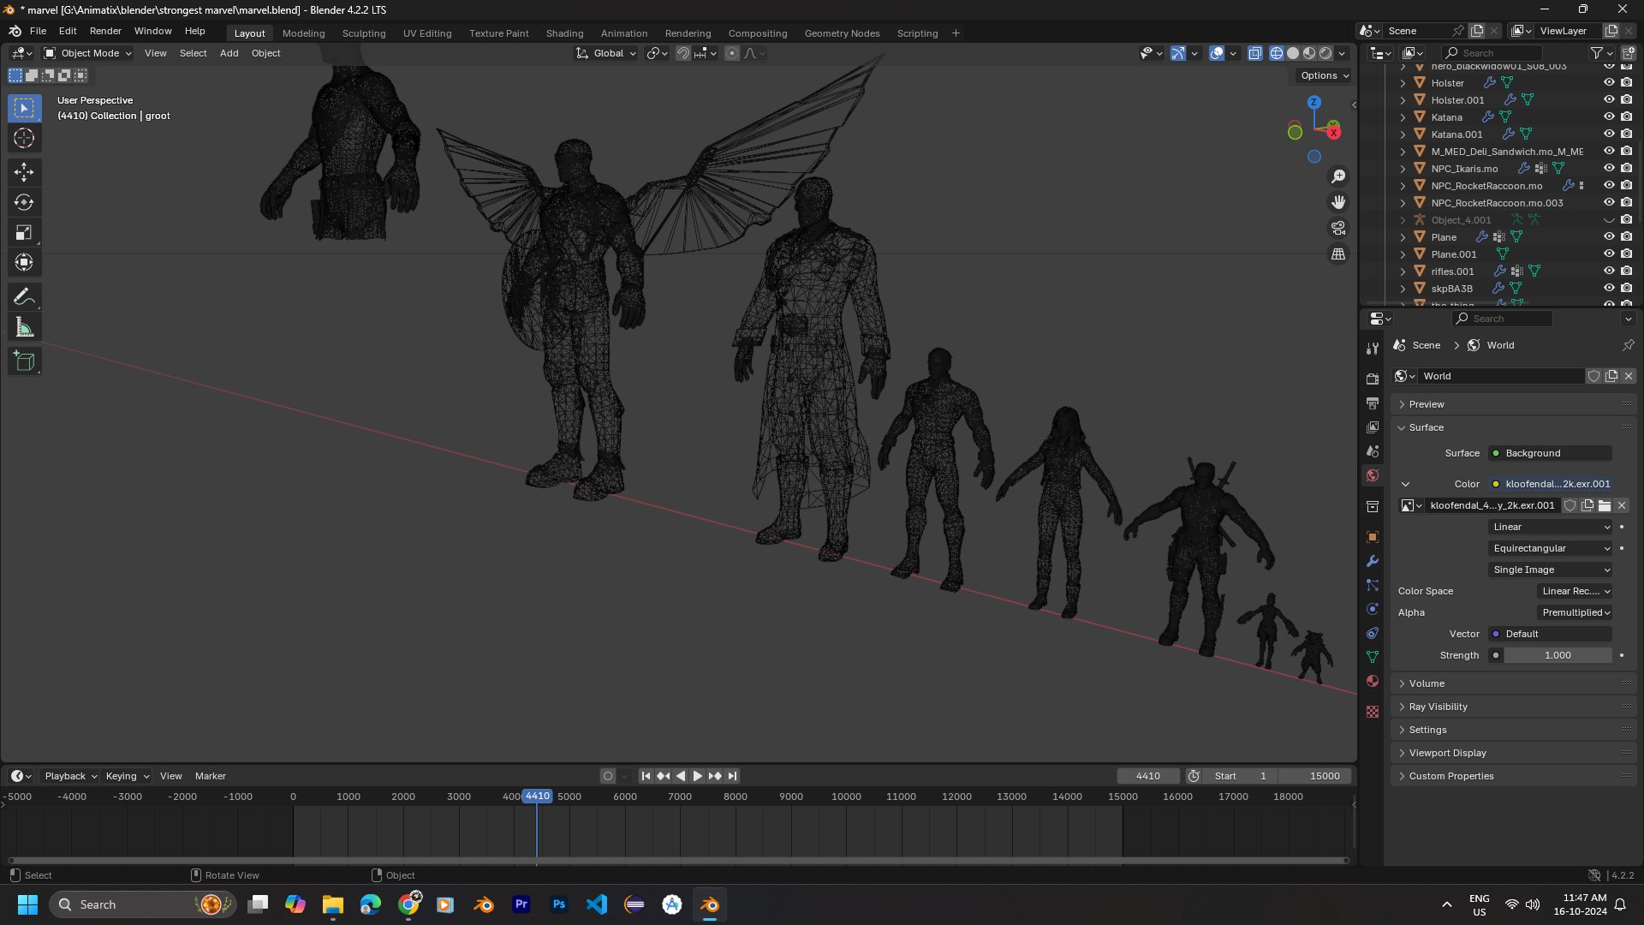The height and width of the screenshot is (925, 1644).
Task: Activate the Rotate tool
Action: pyautogui.click(x=24, y=202)
